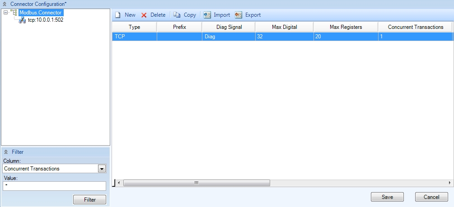Sort by the Diag Signal column header
The image size is (454, 207).
click(x=229, y=27)
